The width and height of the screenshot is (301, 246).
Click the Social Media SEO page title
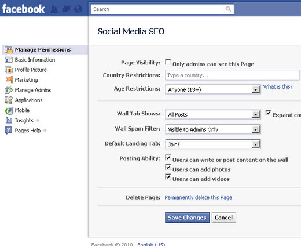[x=131, y=31]
